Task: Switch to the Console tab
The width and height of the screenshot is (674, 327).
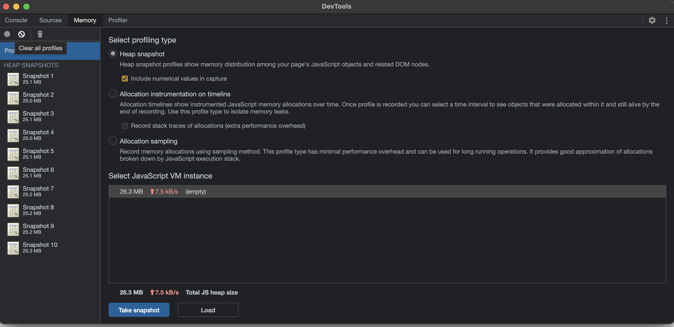Action: [x=16, y=20]
